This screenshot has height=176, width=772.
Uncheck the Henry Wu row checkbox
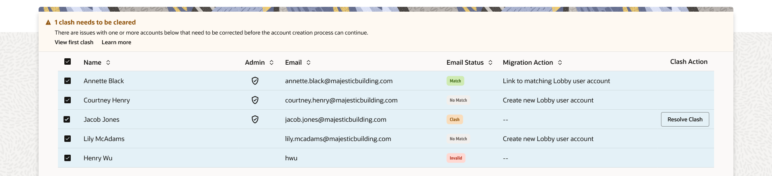click(68, 158)
